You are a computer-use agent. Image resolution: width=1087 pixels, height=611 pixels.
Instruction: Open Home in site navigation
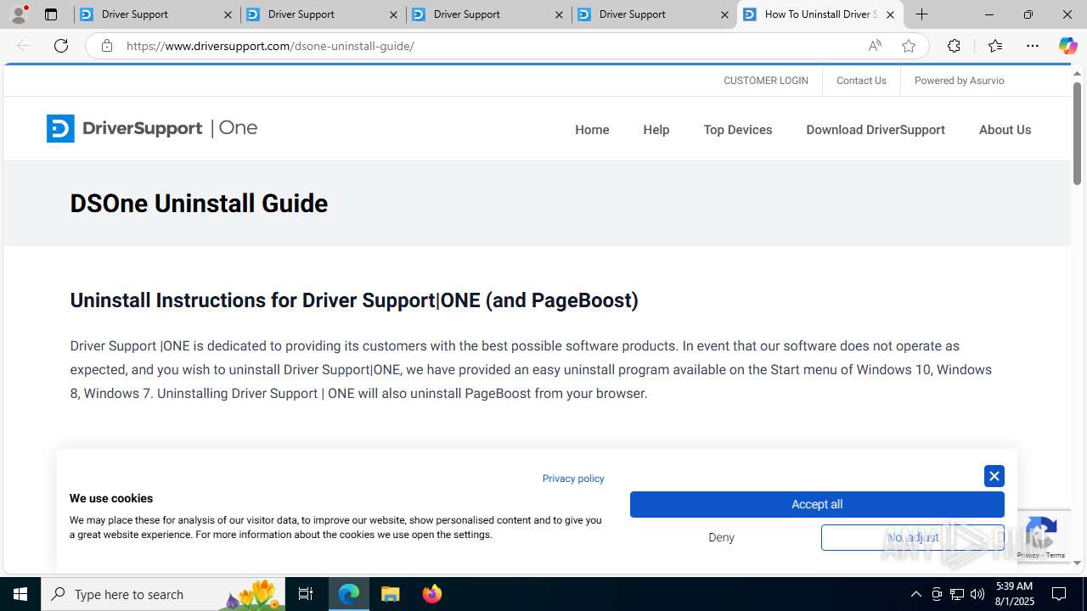click(592, 130)
